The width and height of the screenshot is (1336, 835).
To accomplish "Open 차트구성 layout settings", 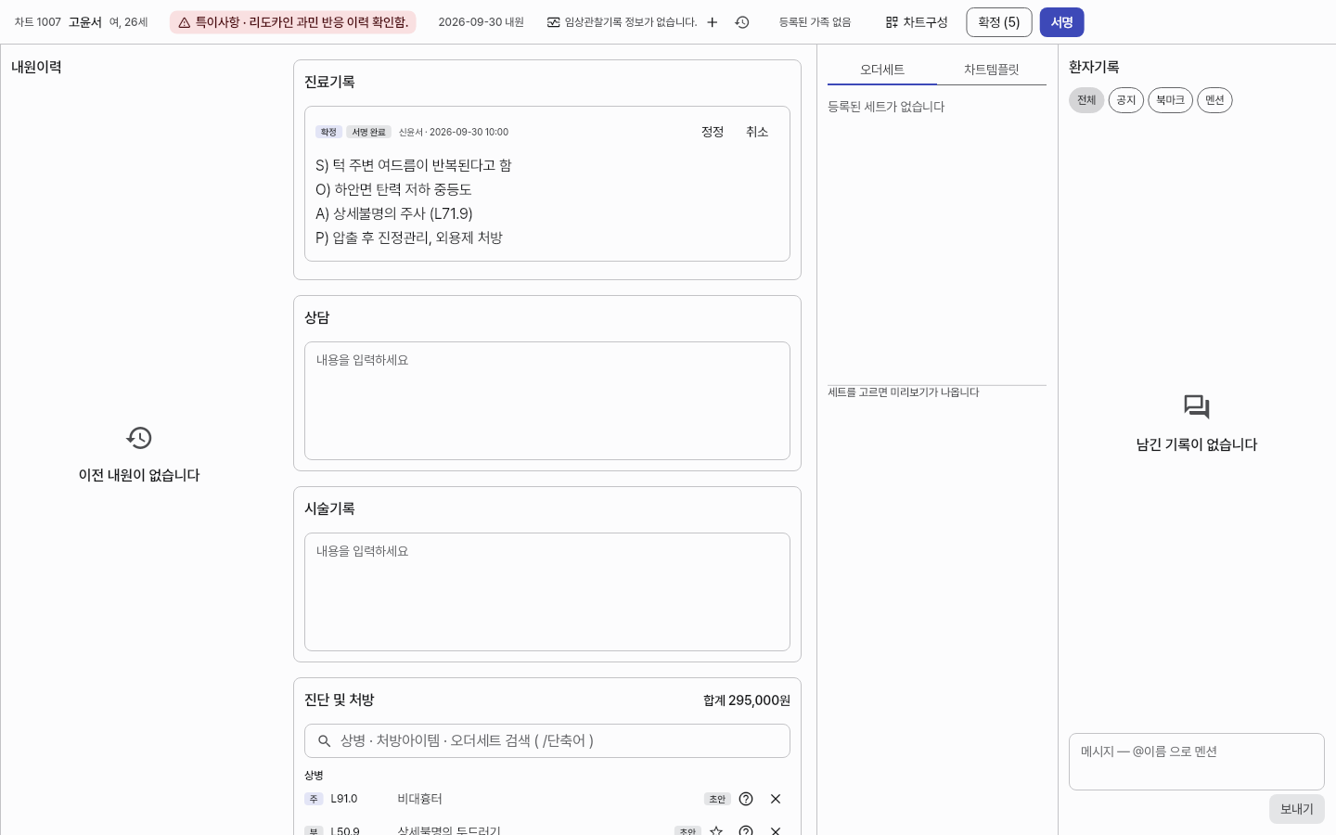I will [917, 22].
